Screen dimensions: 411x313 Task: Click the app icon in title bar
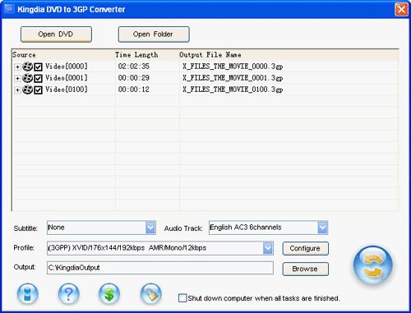[9, 9]
